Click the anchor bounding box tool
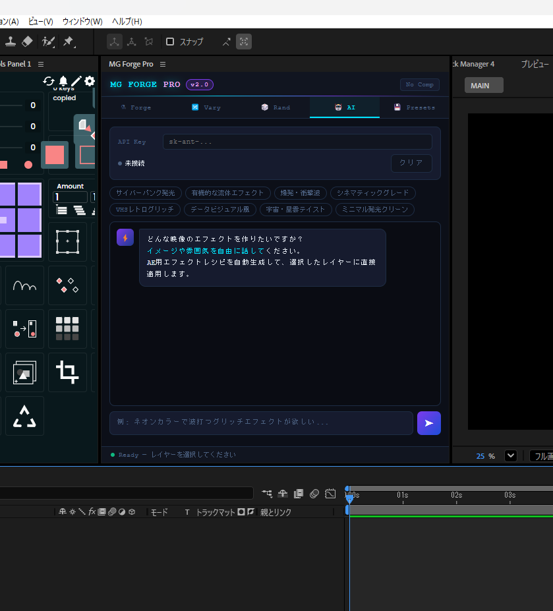The height and width of the screenshot is (611, 553). click(67, 242)
